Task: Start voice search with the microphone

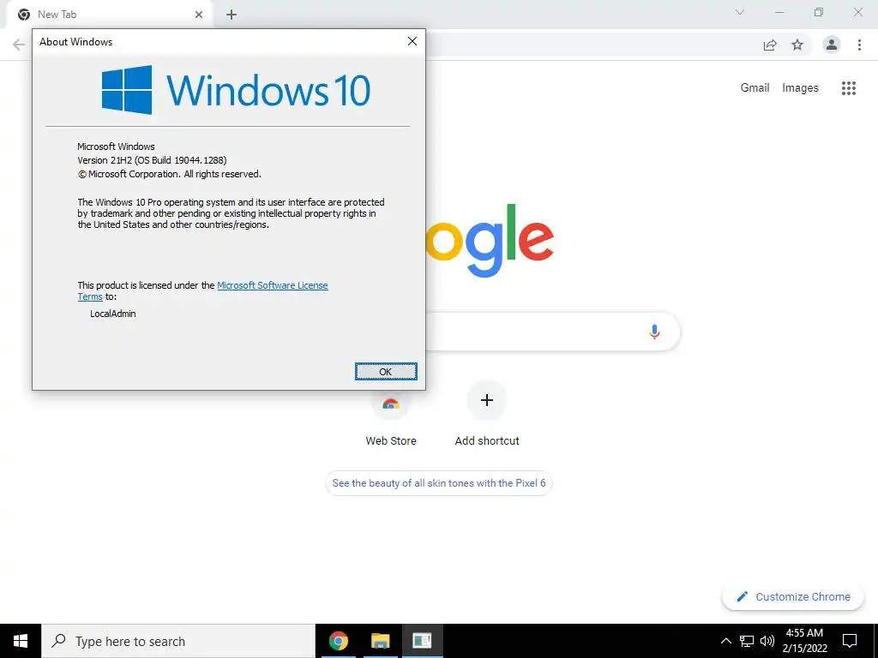Action: click(654, 332)
